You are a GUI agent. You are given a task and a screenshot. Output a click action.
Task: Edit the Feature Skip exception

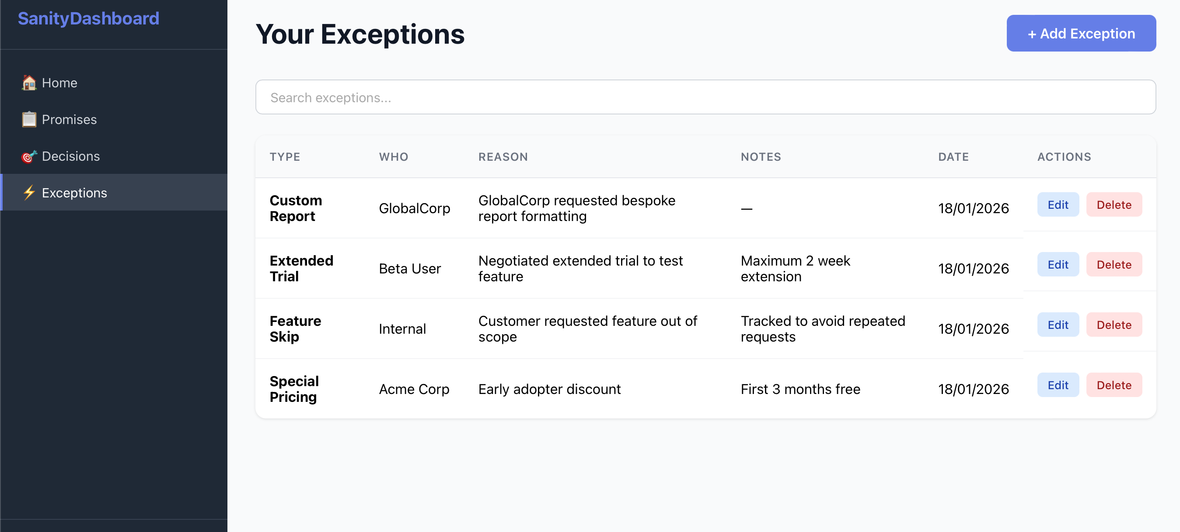point(1058,325)
